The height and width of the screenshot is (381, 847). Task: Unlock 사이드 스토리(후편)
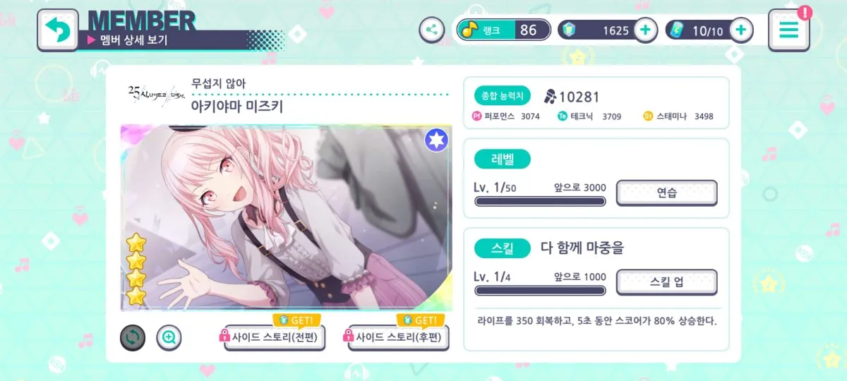(399, 337)
